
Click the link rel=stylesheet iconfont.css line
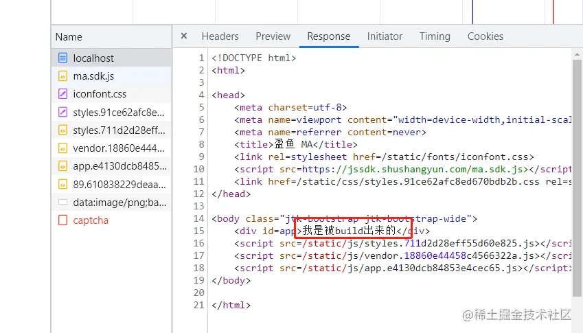tap(384, 157)
